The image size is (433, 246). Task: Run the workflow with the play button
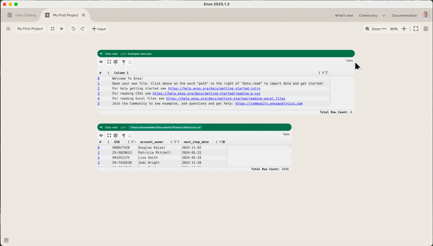tap(62, 29)
